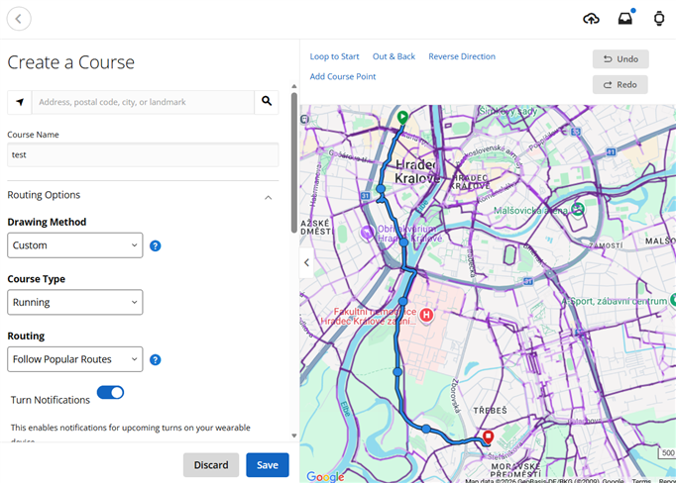Click the watch device icon

[659, 19]
